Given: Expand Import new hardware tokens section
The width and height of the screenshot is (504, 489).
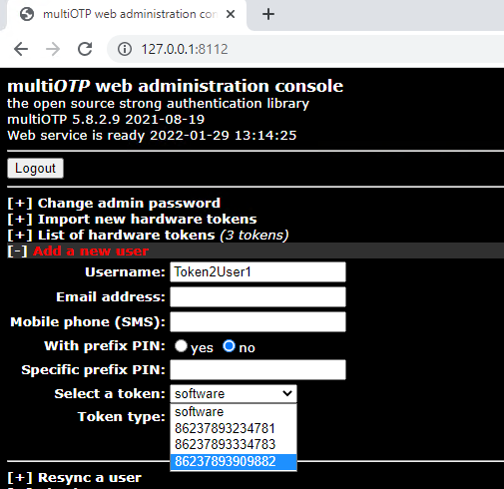Looking at the screenshot, I should [x=132, y=220].
